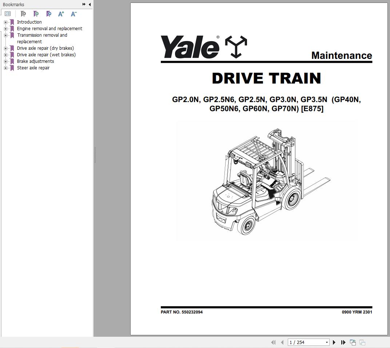Select Drive axle repair (wet brakes) bookmark
Screen dimensions: 390x348
[x=46, y=54]
